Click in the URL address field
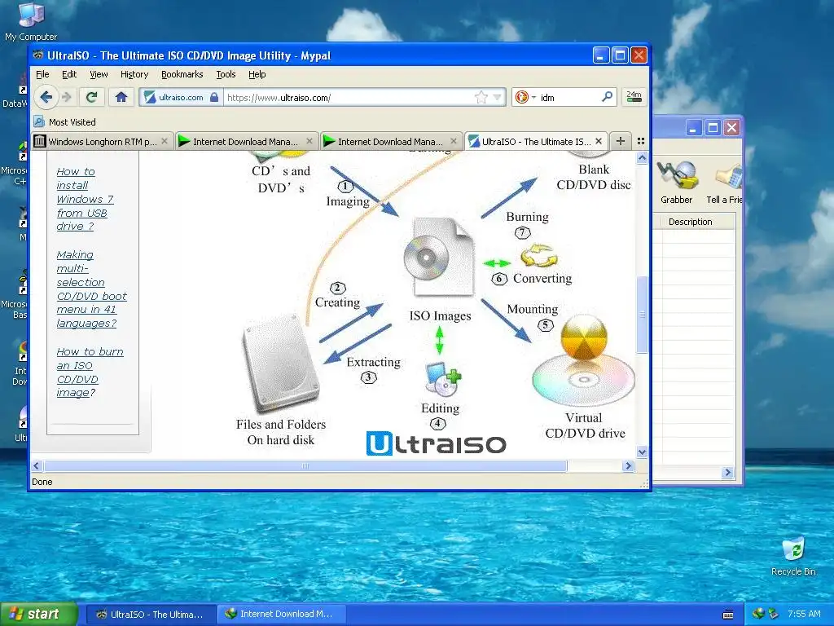The height and width of the screenshot is (626, 834). 349,98
